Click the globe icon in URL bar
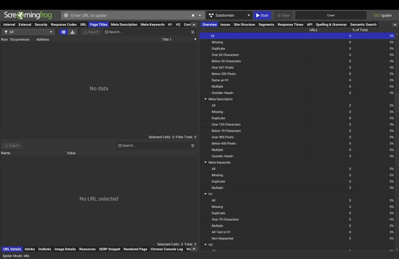The image size is (399, 259). [66, 15]
